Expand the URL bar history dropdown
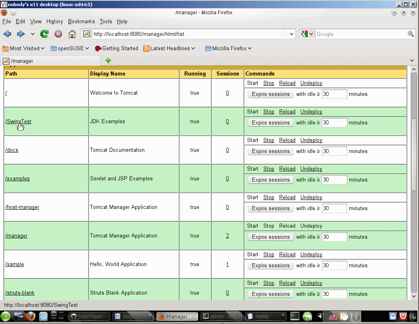Image resolution: width=419 pixels, height=324 pixels. click(x=291, y=34)
